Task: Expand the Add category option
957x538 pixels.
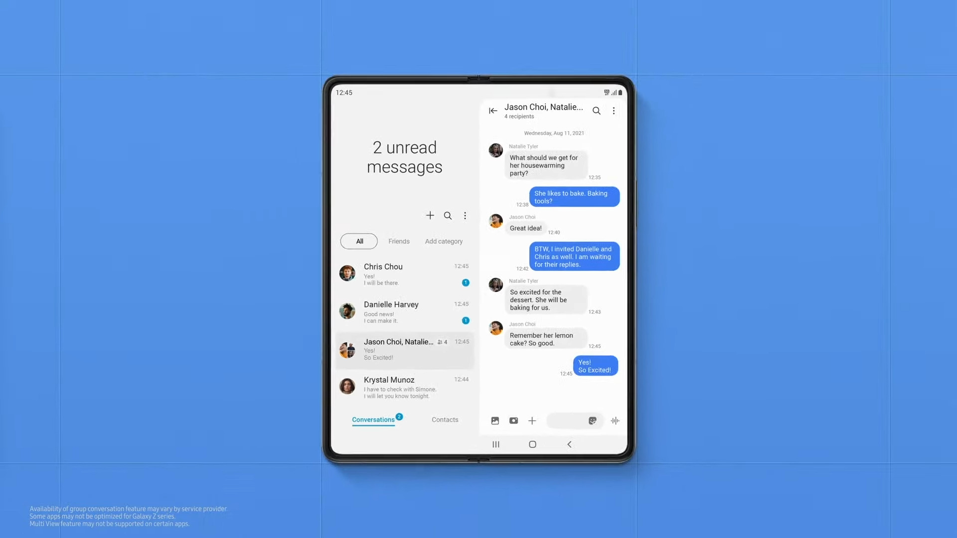Action: (443, 241)
